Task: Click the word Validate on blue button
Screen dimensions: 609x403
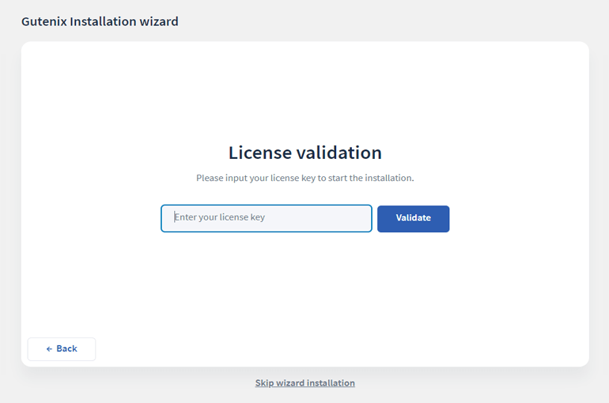Action: (x=413, y=217)
